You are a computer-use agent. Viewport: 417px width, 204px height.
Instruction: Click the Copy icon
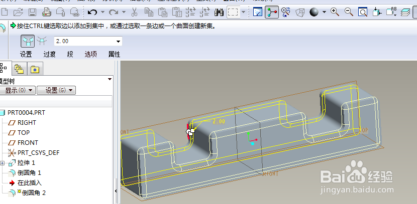(149, 12)
